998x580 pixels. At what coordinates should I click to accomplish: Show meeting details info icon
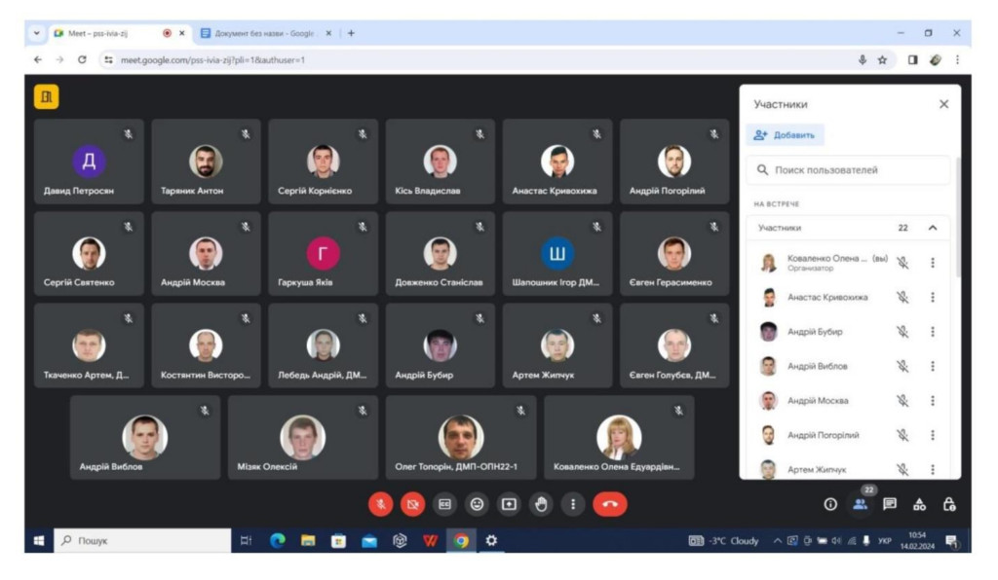pyautogui.click(x=830, y=504)
